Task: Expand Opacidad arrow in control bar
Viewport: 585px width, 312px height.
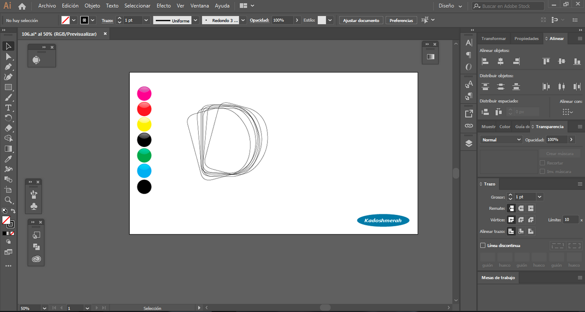Action: (297, 21)
